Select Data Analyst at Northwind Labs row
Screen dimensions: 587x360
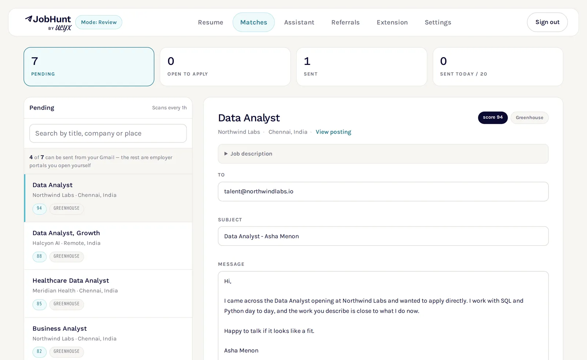108,198
